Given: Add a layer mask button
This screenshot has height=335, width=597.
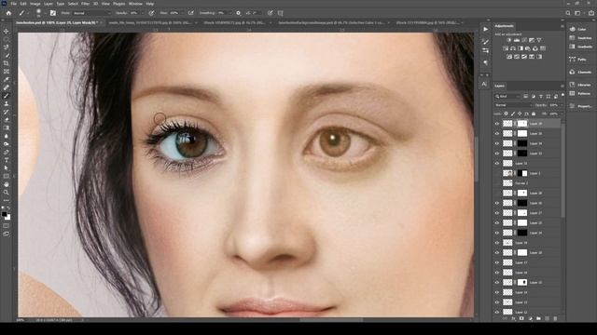Looking at the screenshot, I should (521, 318).
